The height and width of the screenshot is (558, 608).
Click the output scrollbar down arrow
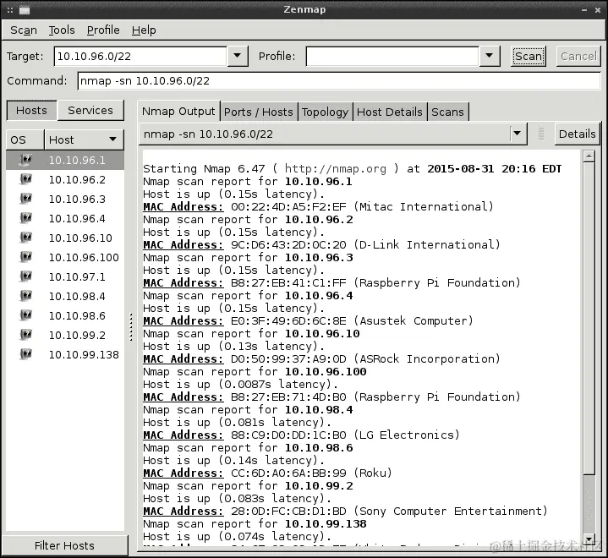pyautogui.click(x=589, y=539)
